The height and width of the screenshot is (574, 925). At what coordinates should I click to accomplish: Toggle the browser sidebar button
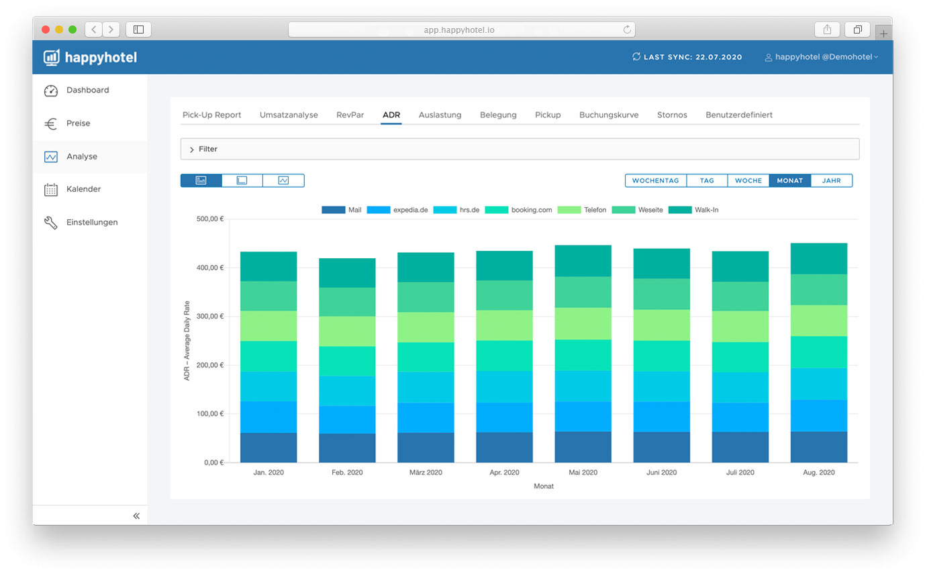138,30
